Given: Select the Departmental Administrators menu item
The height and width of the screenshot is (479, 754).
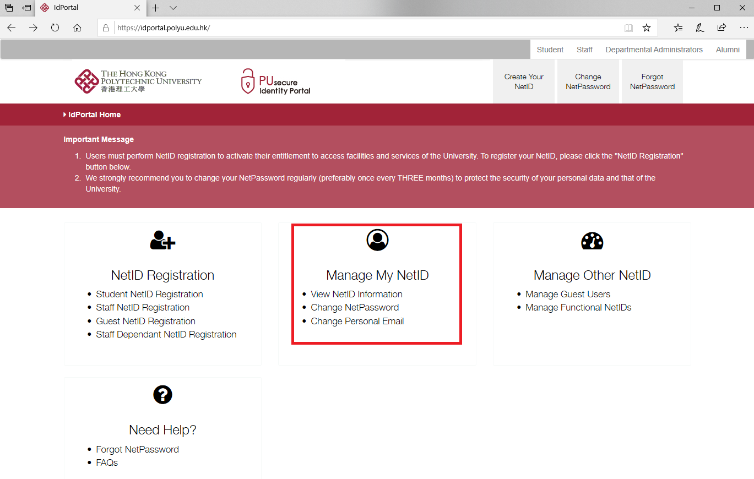Looking at the screenshot, I should click(x=654, y=50).
